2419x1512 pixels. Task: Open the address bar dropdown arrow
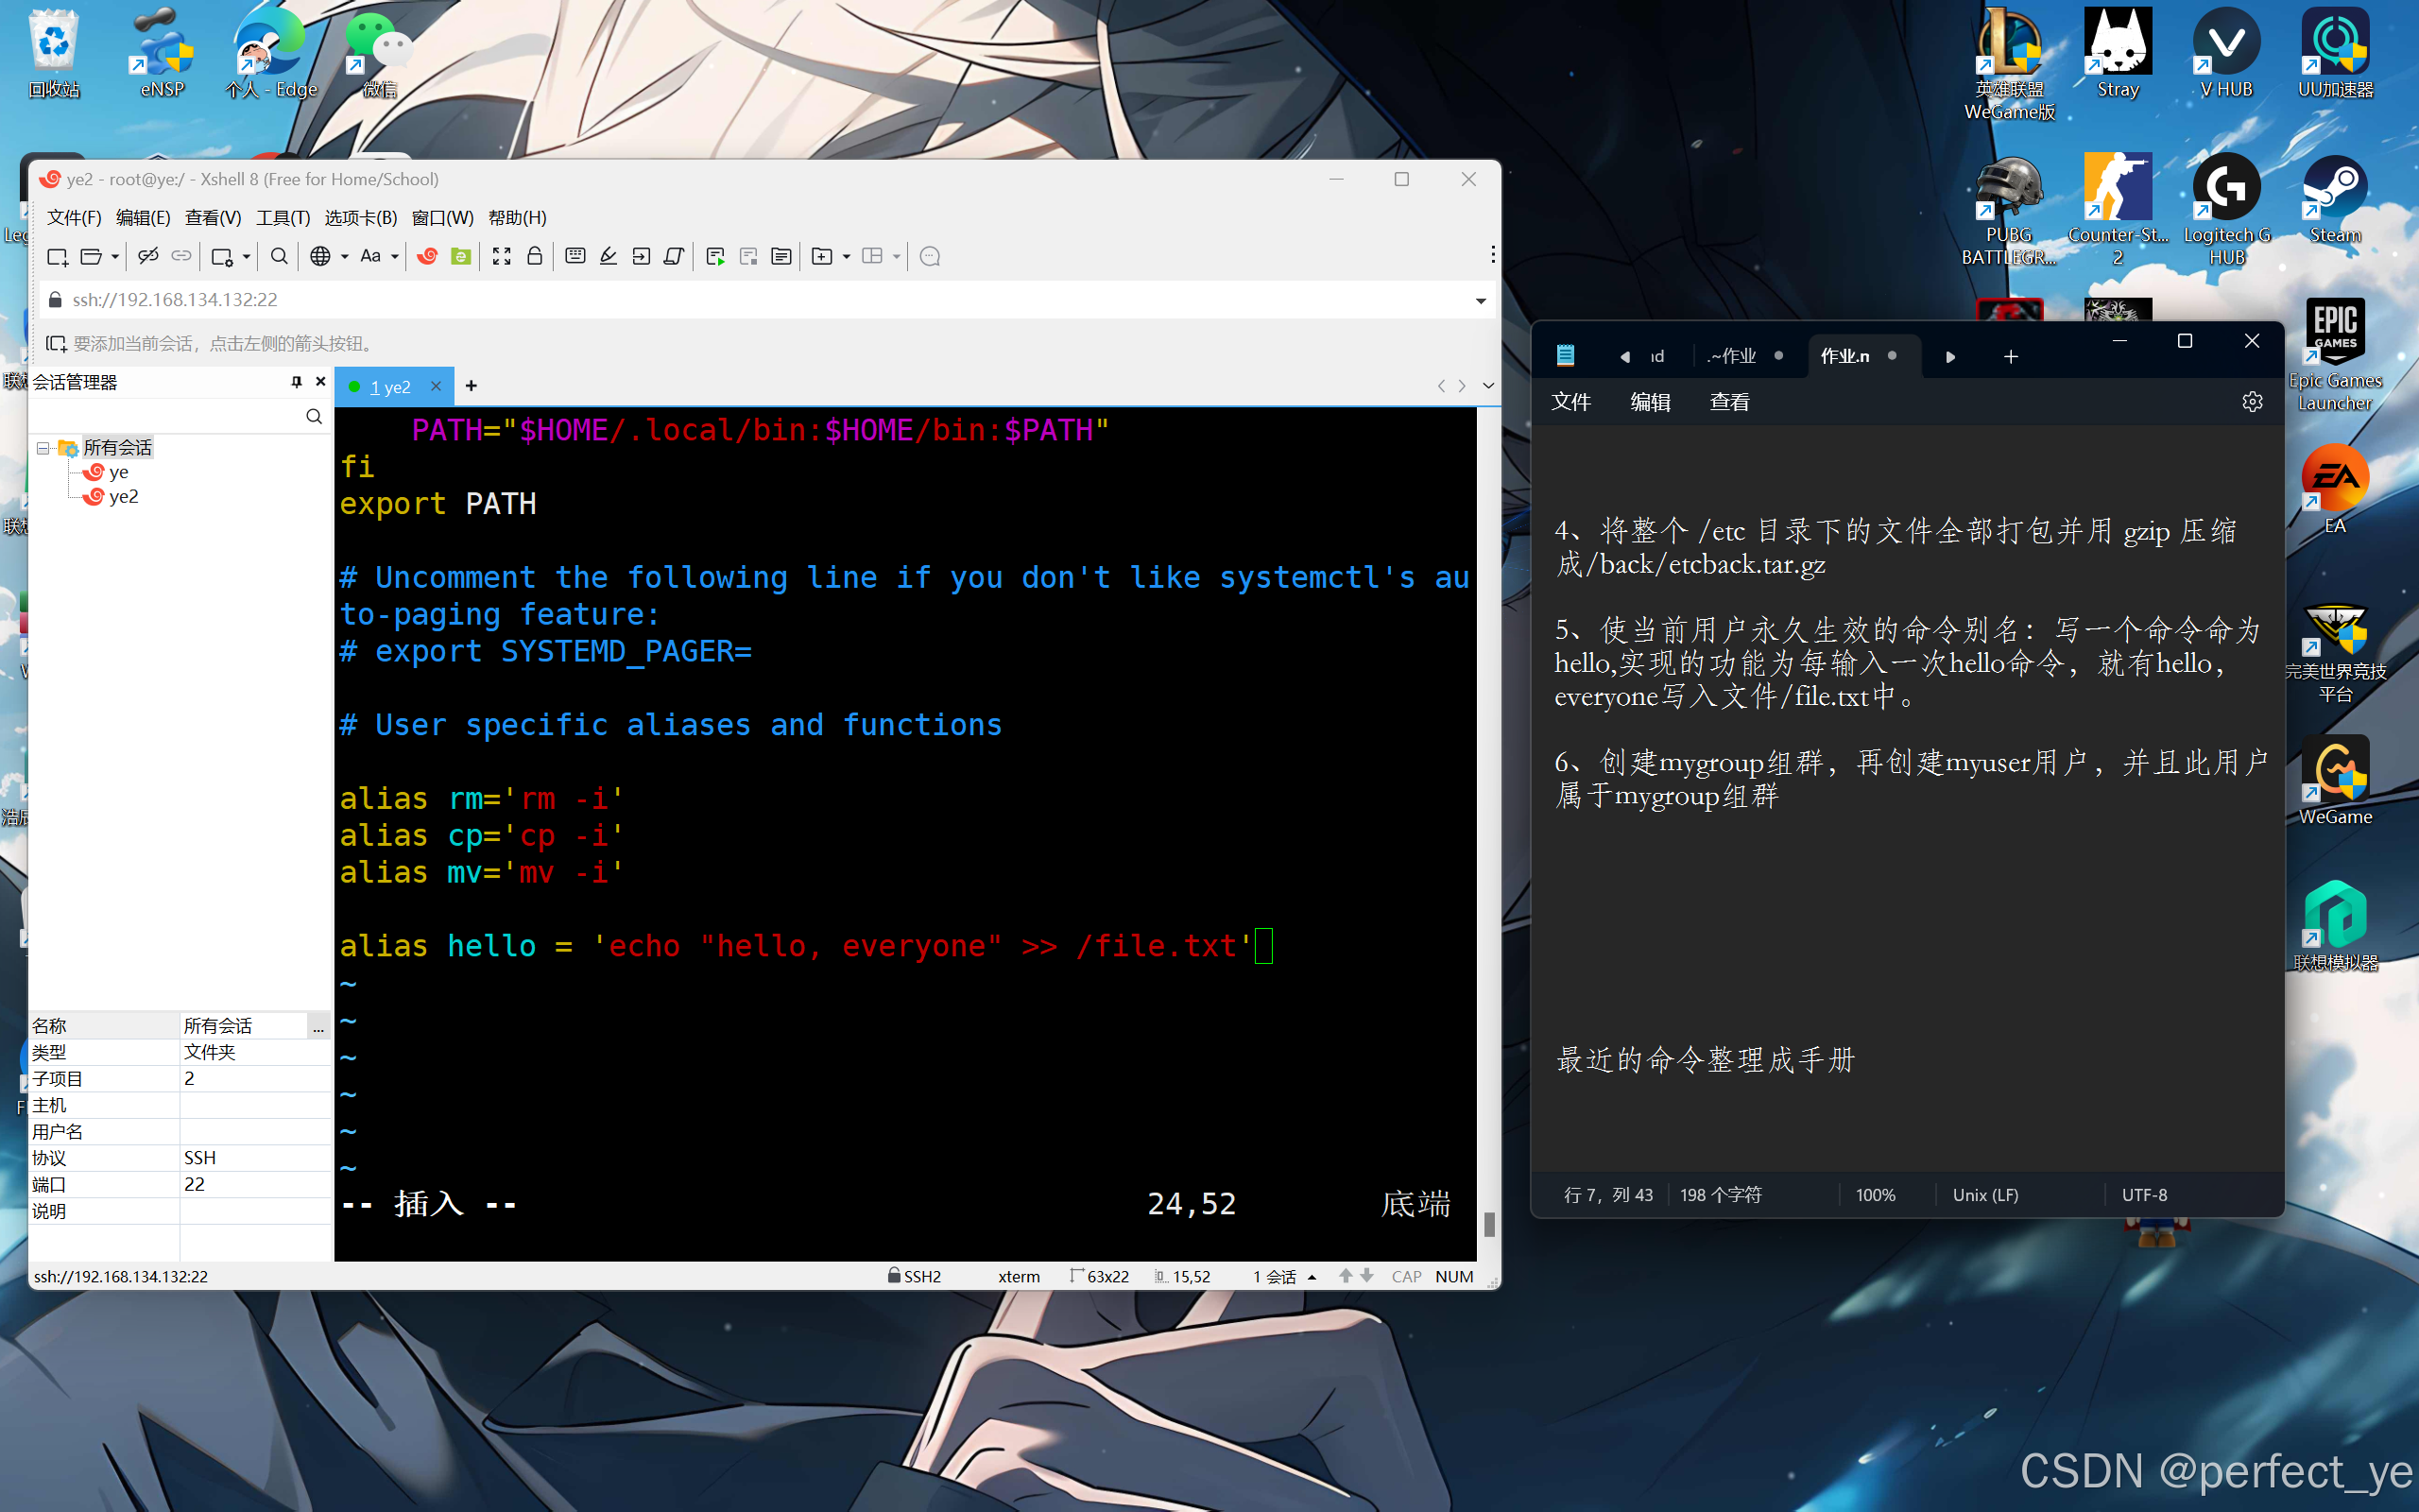(x=1481, y=300)
